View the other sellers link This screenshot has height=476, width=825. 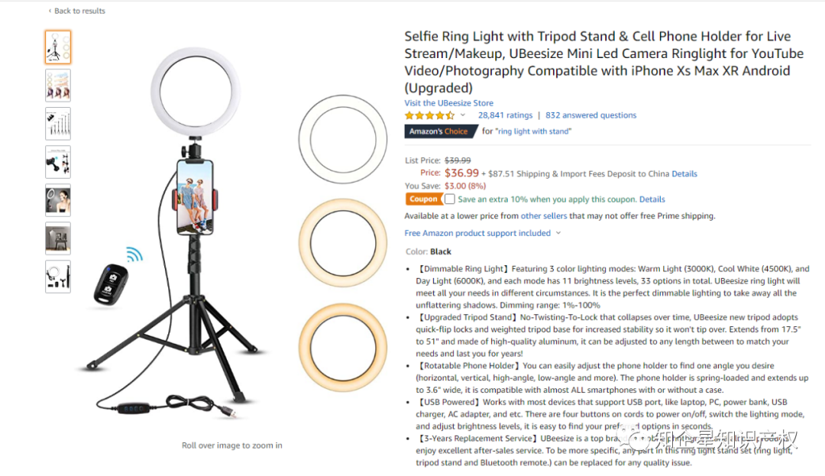(544, 216)
